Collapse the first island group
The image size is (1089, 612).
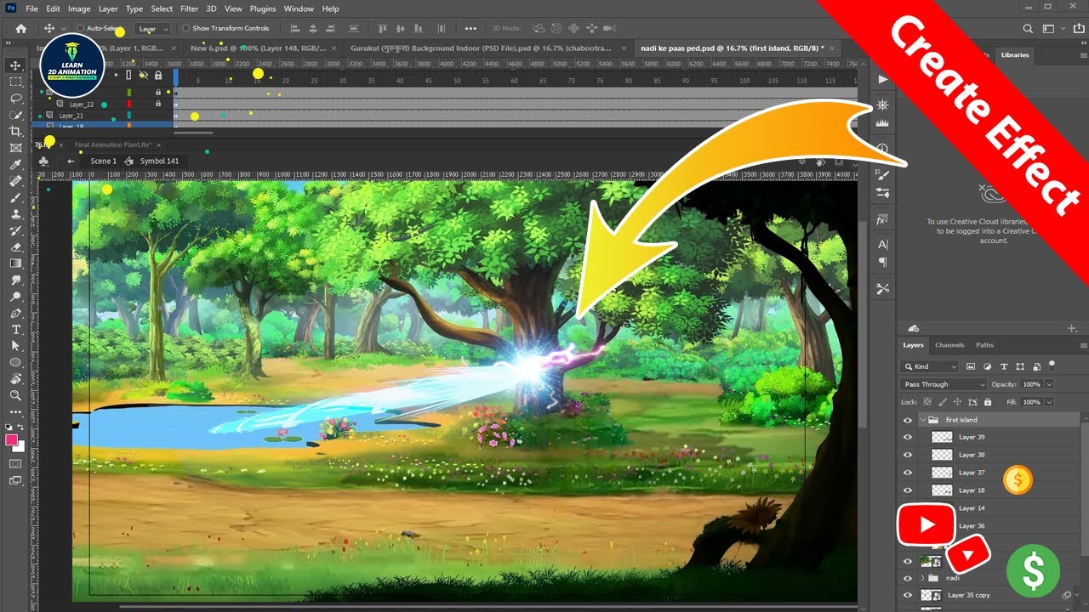923,420
